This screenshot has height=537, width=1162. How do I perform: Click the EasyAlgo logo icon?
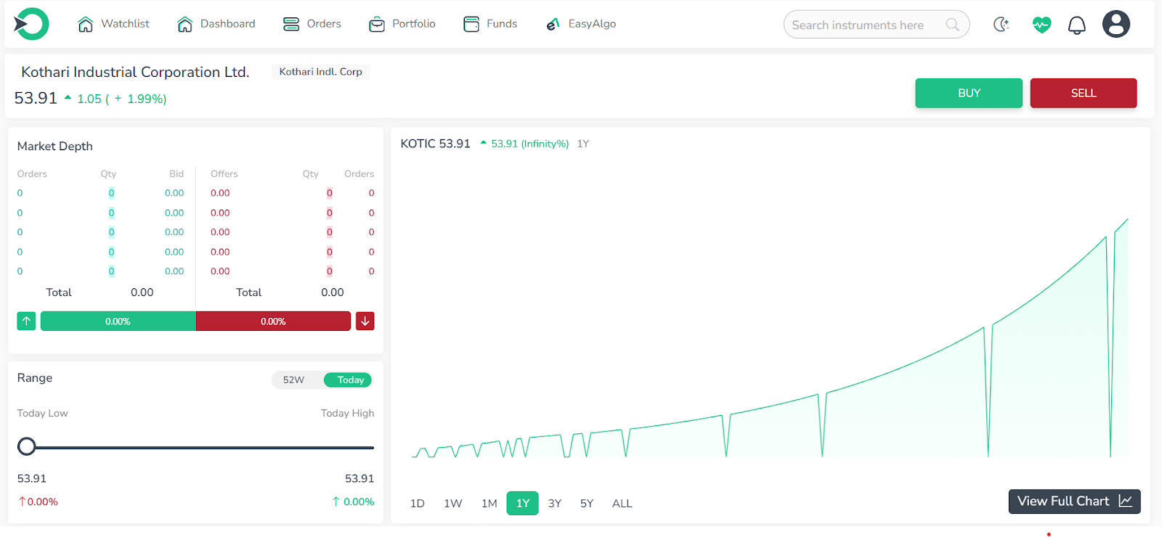pos(553,24)
